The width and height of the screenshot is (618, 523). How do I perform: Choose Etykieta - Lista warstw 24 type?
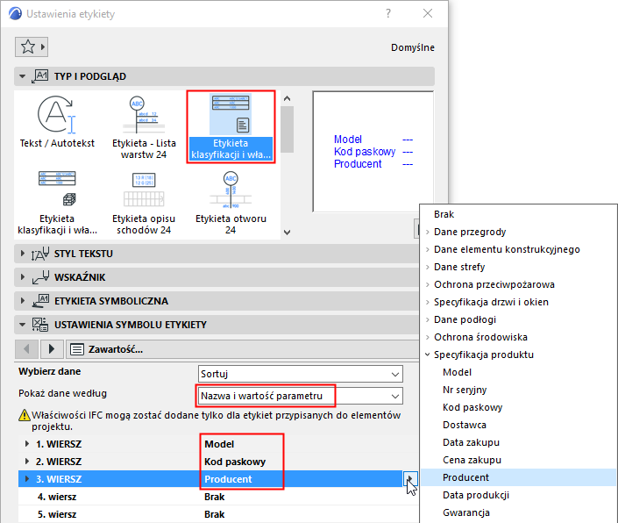point(144,127)
